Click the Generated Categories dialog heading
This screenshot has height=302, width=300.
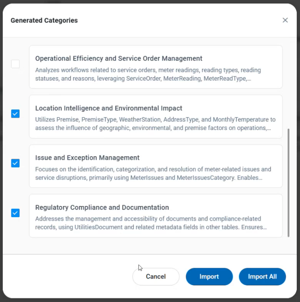pos(44,20)
